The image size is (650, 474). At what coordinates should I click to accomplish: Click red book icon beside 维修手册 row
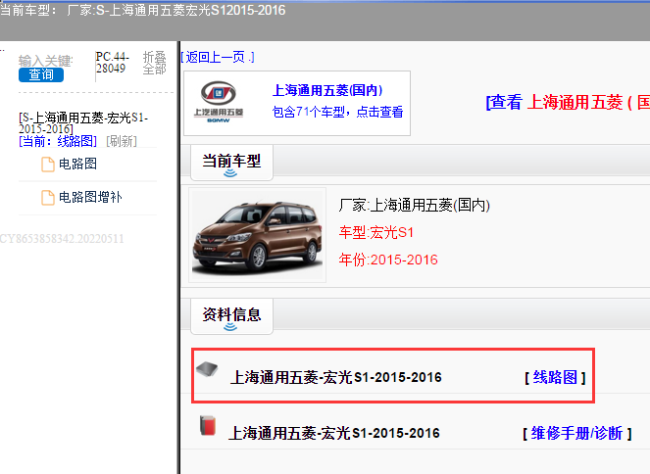click(x=208, y=426)
